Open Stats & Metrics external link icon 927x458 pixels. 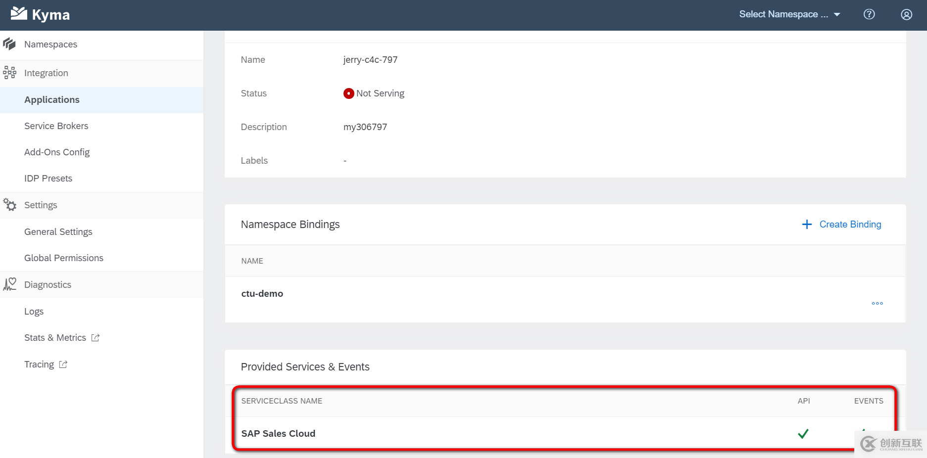click(x=95, y=337)
